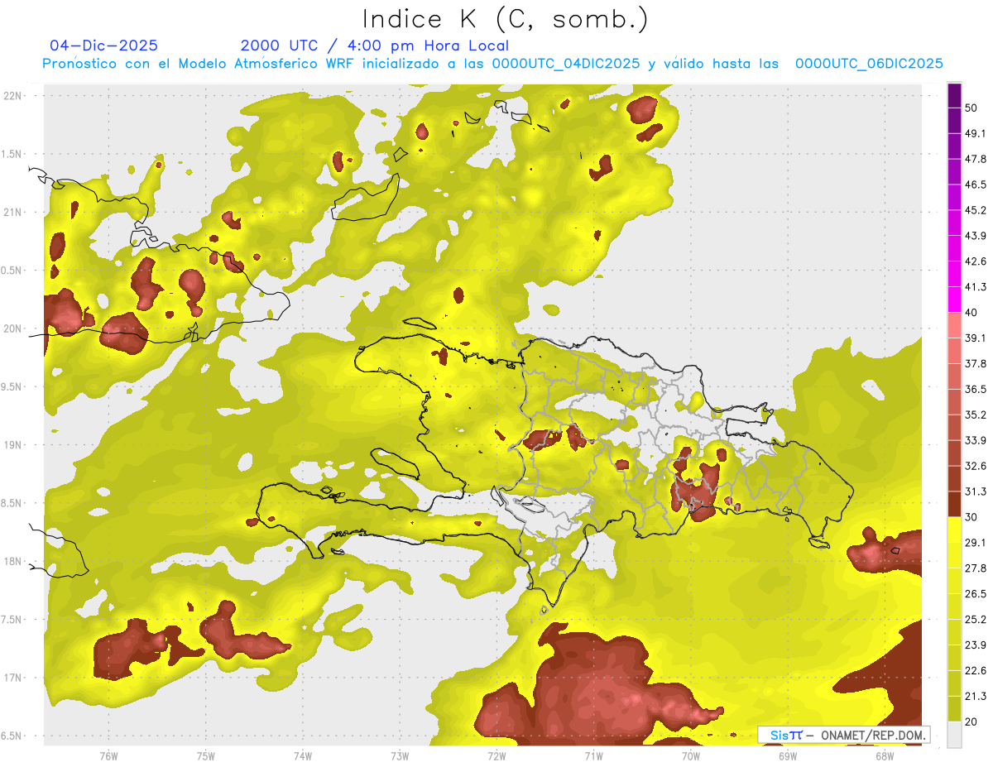Click colorbar value '46.5'
The width and height of the screenshot is (993, 767).
tap(976, 185)
